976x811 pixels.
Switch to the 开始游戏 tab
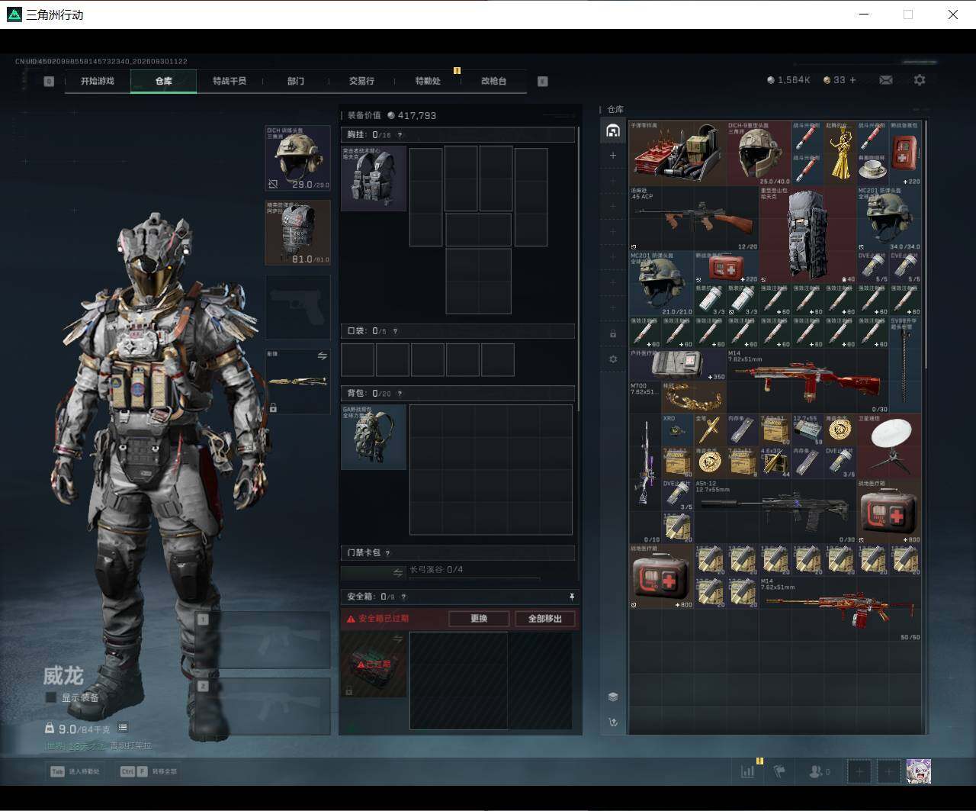(x=98, y=81)
